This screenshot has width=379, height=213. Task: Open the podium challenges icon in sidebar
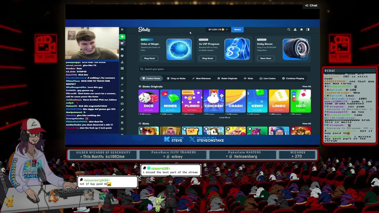tap(122, 62)
